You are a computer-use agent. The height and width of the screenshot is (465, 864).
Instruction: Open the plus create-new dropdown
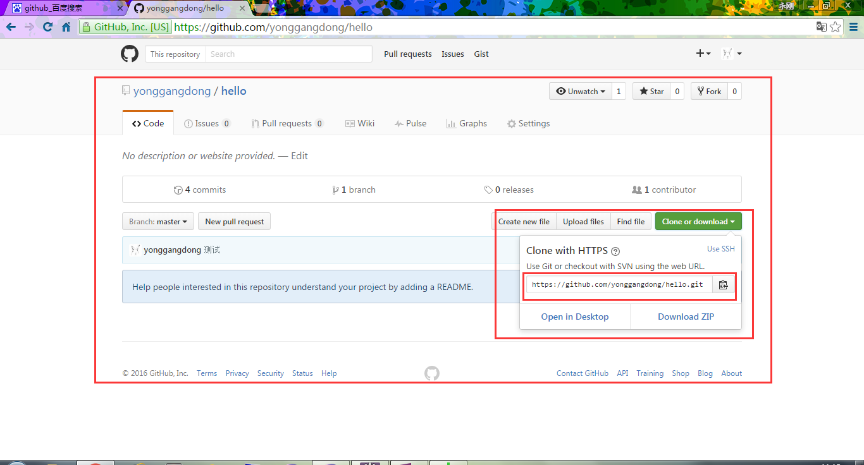[x=703, y=54]
